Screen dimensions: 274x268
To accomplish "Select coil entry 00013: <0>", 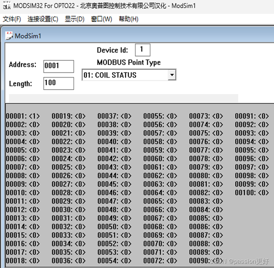I will pos(23,218).
